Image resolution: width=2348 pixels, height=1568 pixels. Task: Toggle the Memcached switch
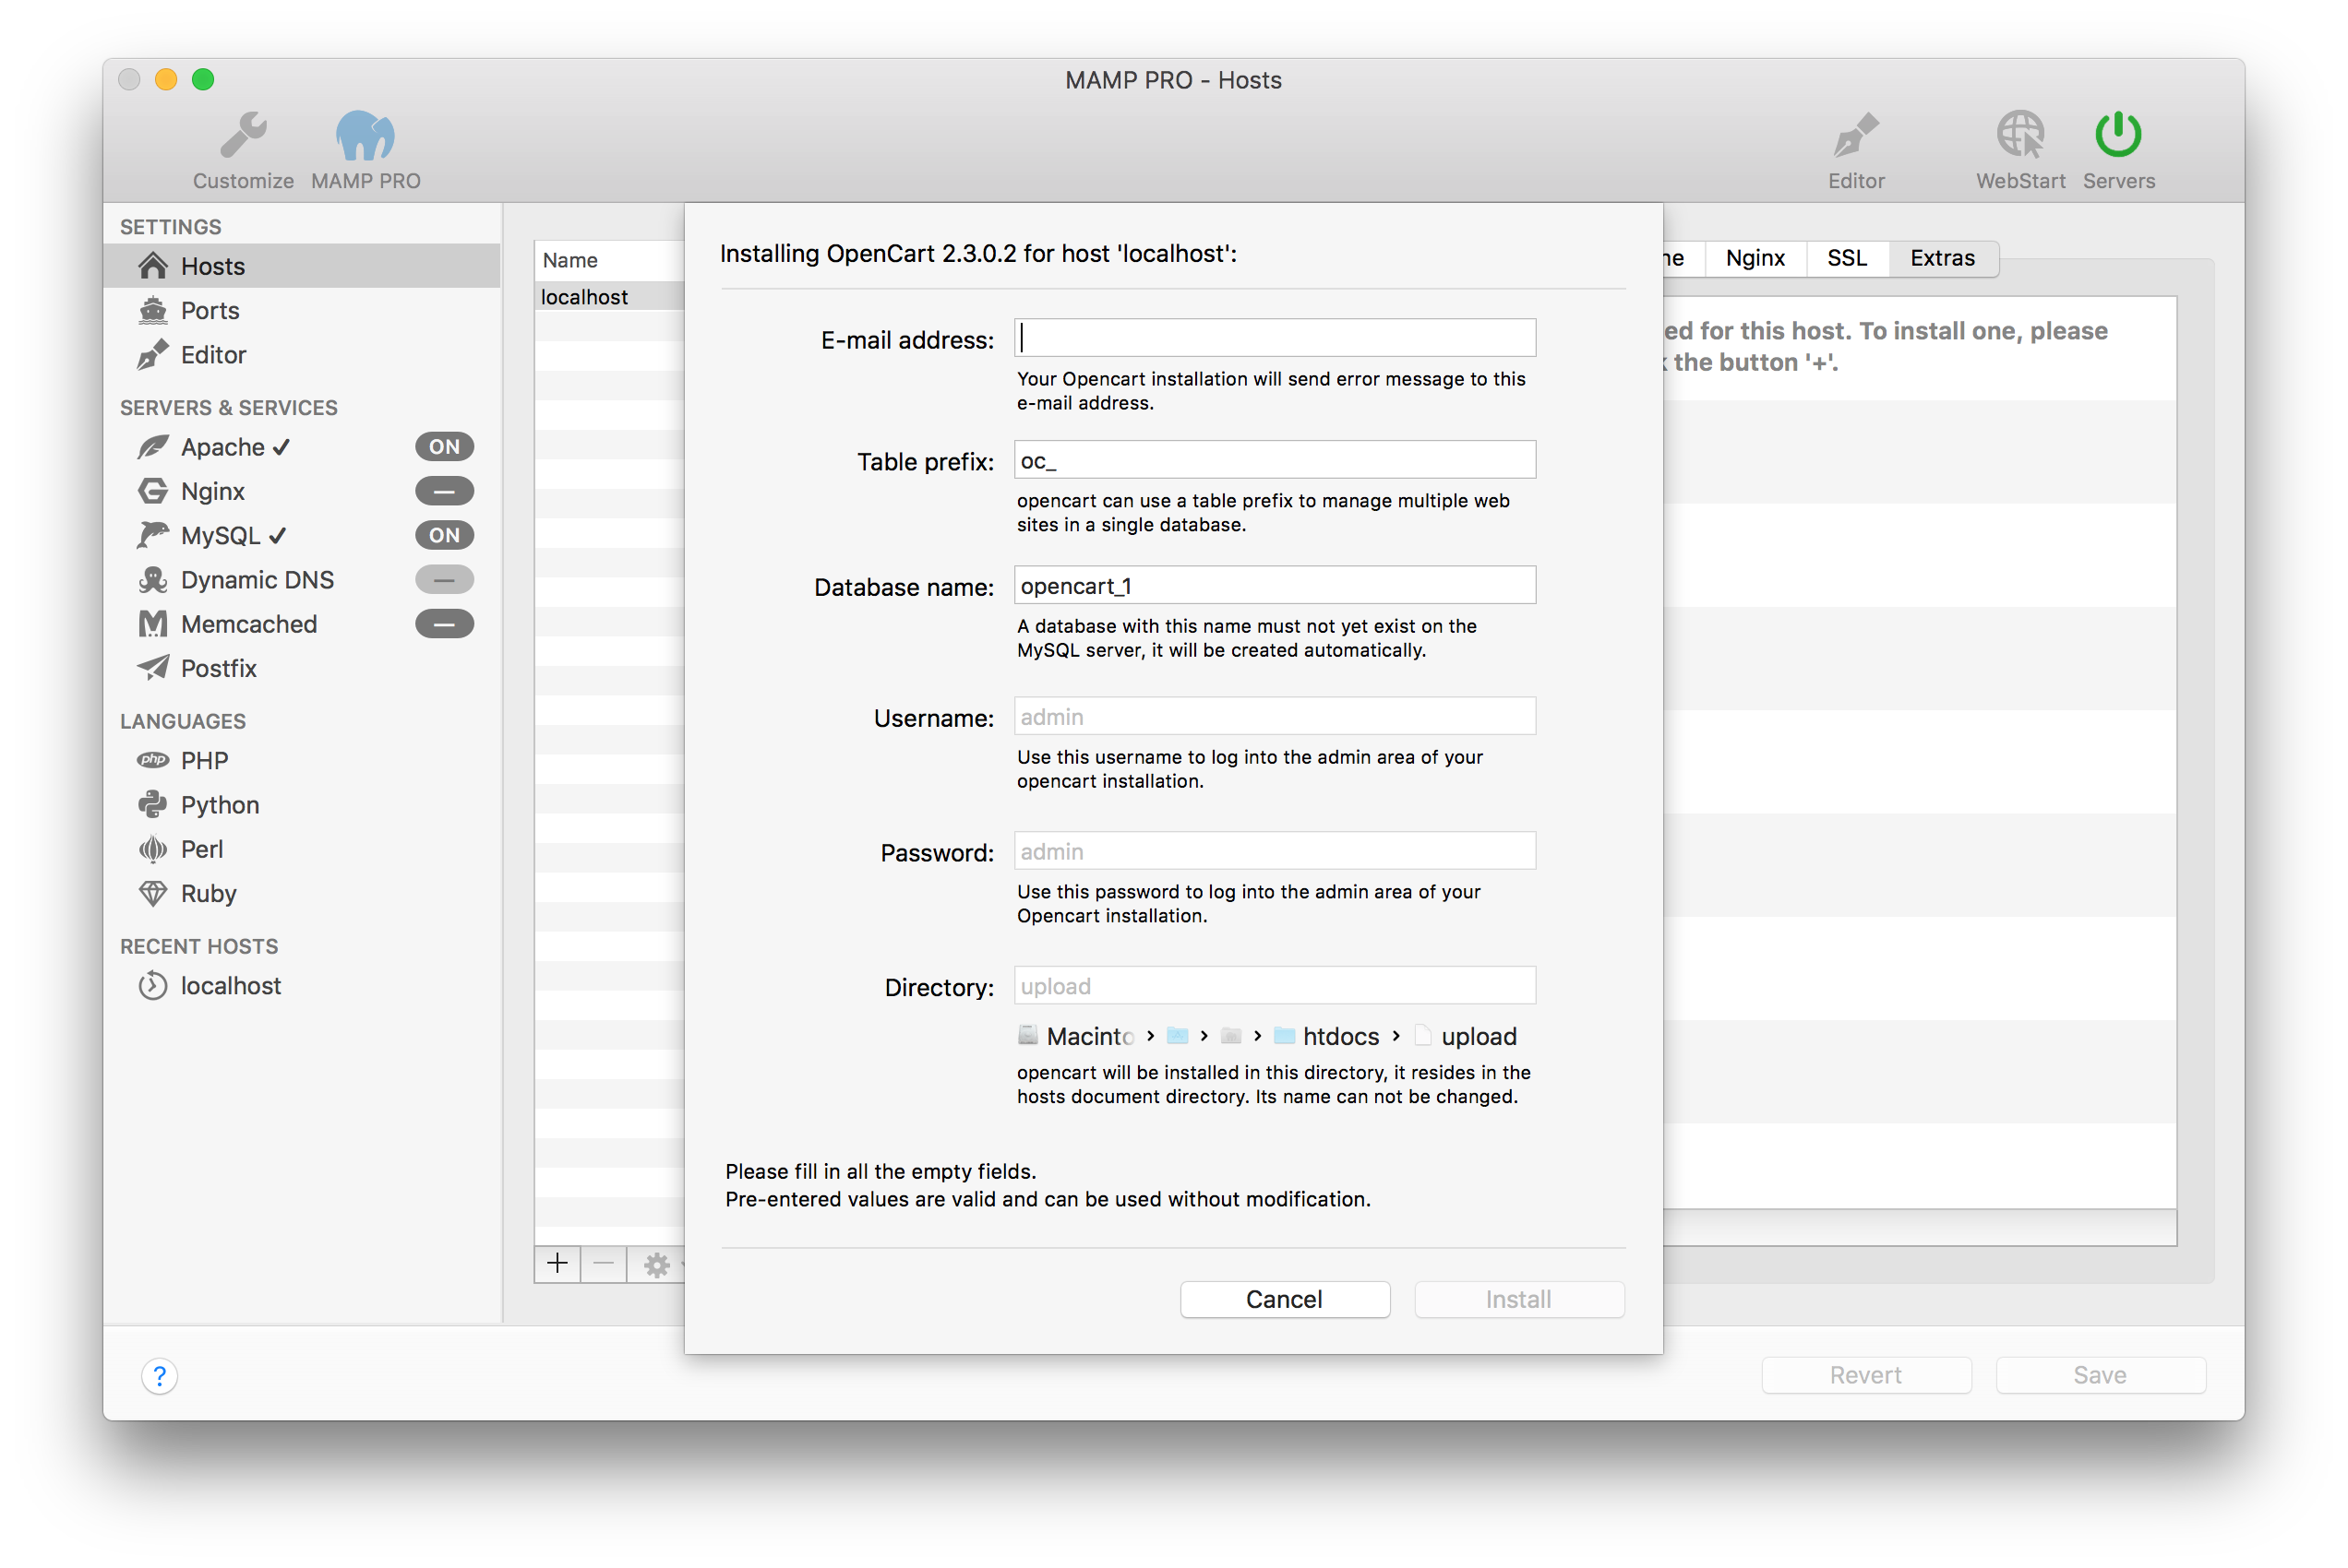point(444,624)
